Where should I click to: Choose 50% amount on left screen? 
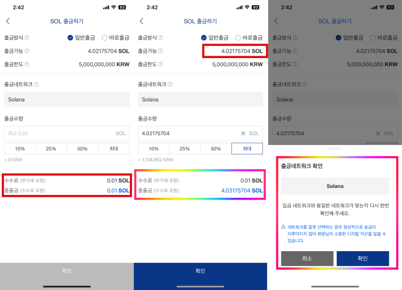pos(83,148)
